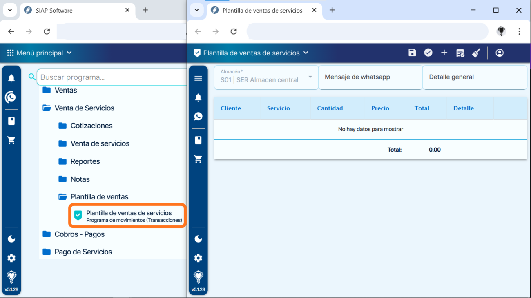The image size is (531, 298).
Task: Expand the Menú principal dropdown
Action: (x=40, y=53)
